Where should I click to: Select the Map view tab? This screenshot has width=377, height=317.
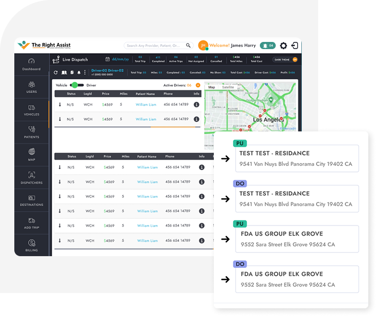coord(211,87)
